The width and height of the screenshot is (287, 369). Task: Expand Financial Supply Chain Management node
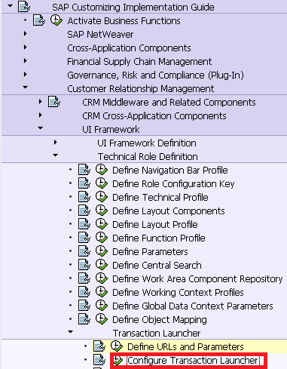click(x=25, y=61)
